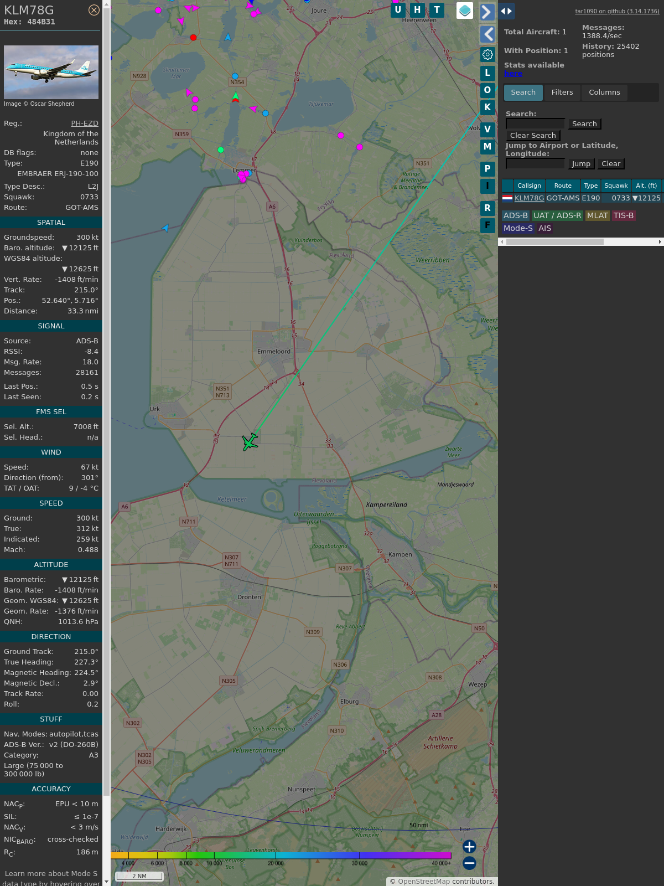Sort table by Alt. (ft) column

click(646, 186)
